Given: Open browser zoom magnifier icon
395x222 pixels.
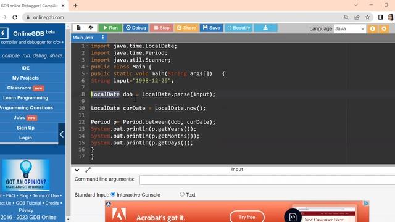Looking at the screenshot, I should coord(346,17).
